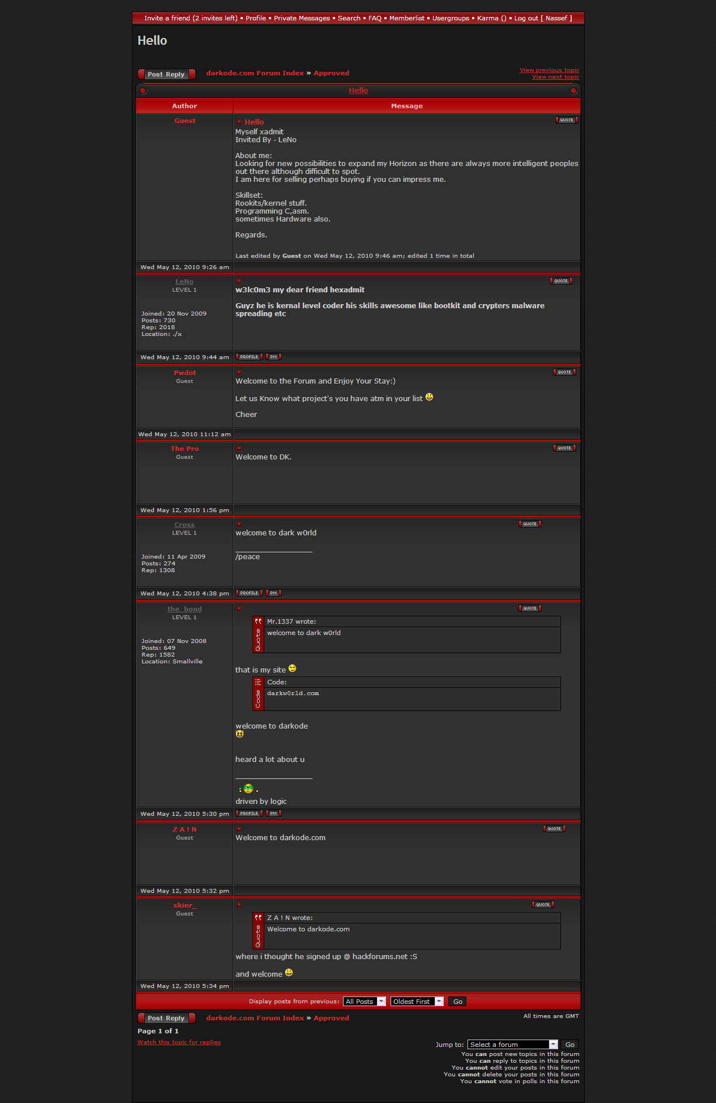Expand the All Posts dropdown
The image size is (716, 1103).
pos(364,1002)
